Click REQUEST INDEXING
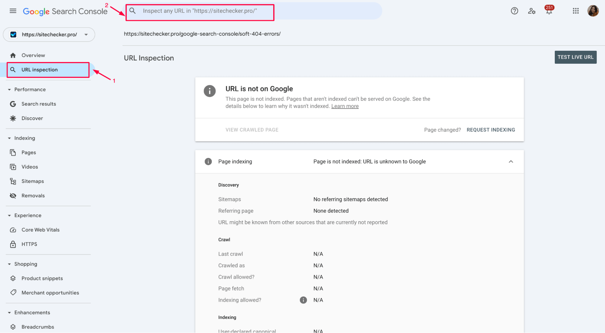This screenshot has width=605, height=333. [491, 130]
